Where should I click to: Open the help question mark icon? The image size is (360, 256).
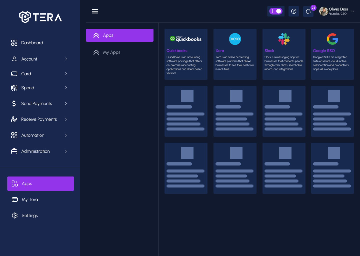pyautogui.click(x=294, y=11)
